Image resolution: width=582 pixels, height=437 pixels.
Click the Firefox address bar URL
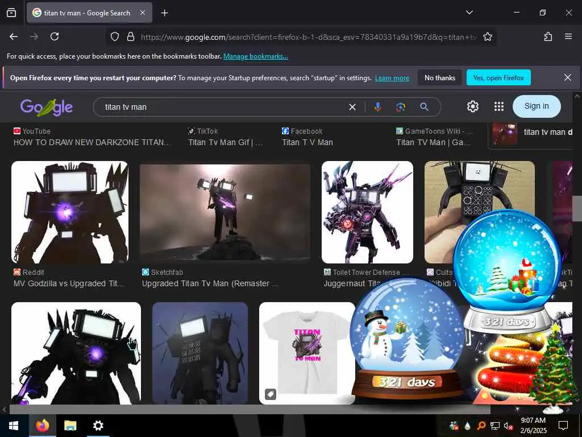pos(308,37)
